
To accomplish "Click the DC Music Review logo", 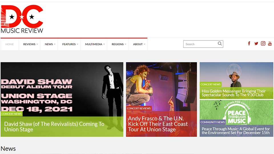I will [x=22, y=19].
